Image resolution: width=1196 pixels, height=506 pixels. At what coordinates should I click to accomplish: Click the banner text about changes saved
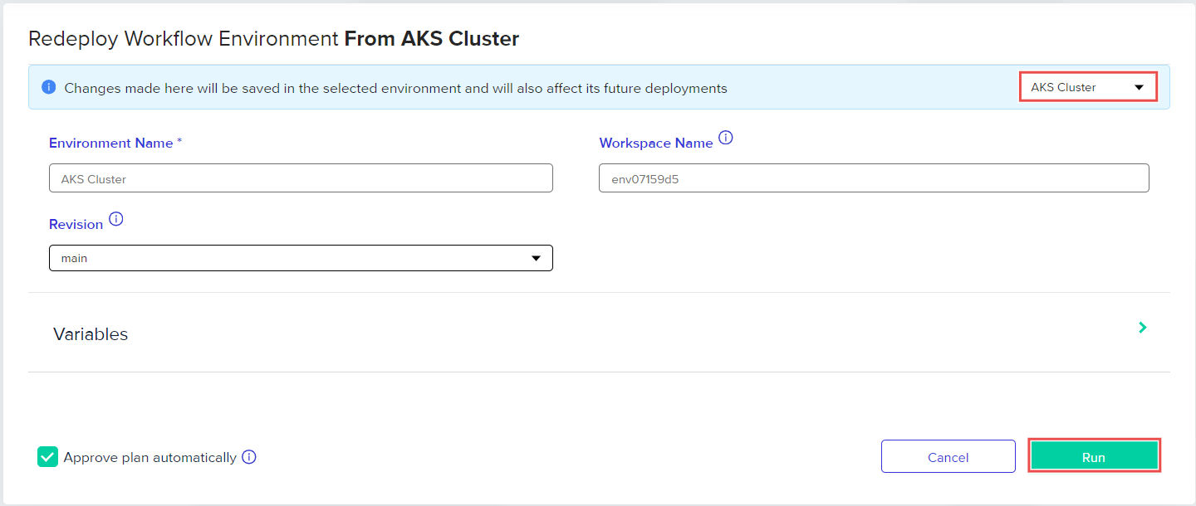(x=395, y=88)
